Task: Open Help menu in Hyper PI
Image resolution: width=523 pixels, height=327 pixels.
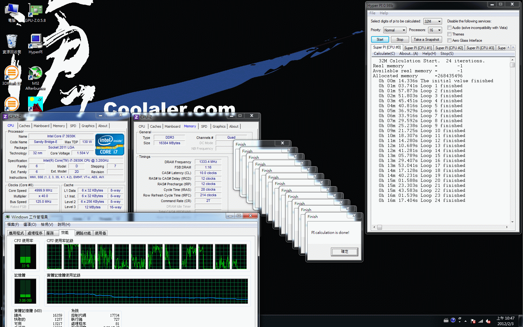Action: click(x=384, y=13)
